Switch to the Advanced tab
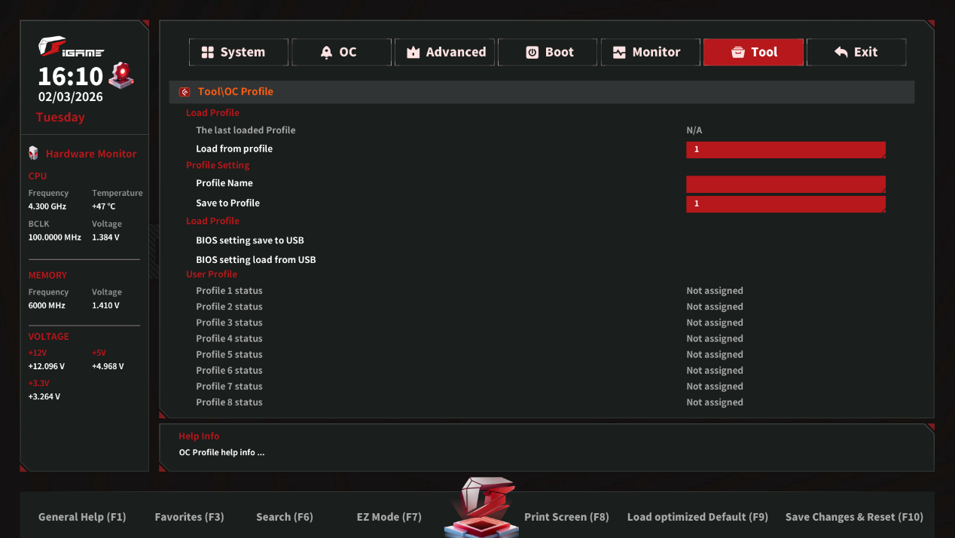This screenshot has width=955, height=538. coord(445,52)
